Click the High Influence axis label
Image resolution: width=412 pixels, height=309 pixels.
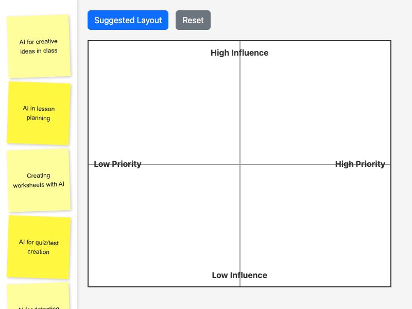click(239, 53)
